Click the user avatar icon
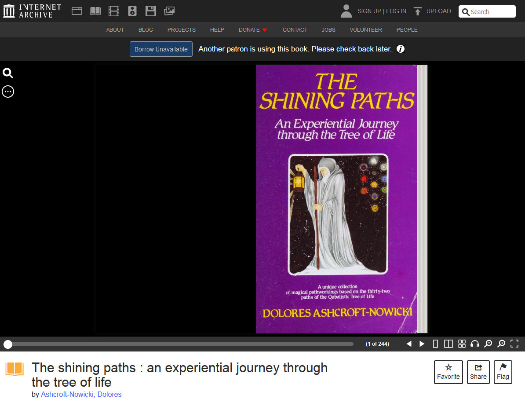The width and height of the screenshot is (525, 399). click(x=346, y=11)
